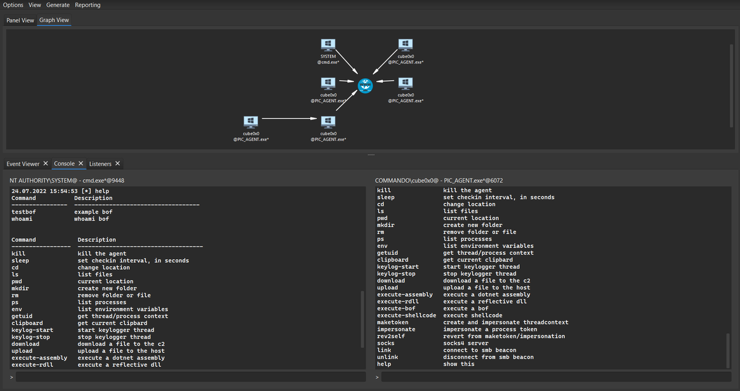The image size is (740, 391).
Task: Open the Generate menu
Action: coord(58,5)
